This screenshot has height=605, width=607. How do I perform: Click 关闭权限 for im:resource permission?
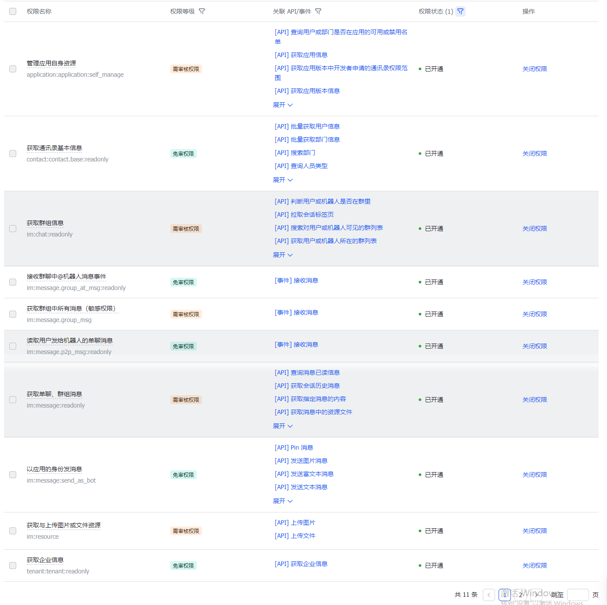[534, 531]
